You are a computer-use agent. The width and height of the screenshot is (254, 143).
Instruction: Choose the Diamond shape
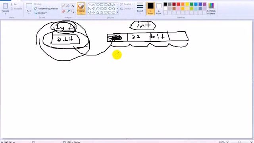pos(94,9)
